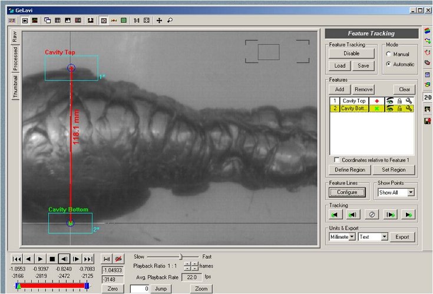
Task: Click the Clear features button
Action: click(404, 89)
